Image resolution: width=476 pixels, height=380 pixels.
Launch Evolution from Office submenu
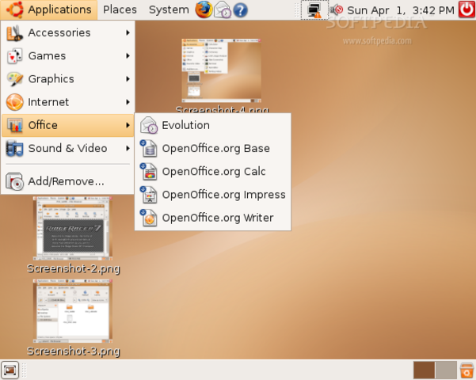tap(213, 125)
